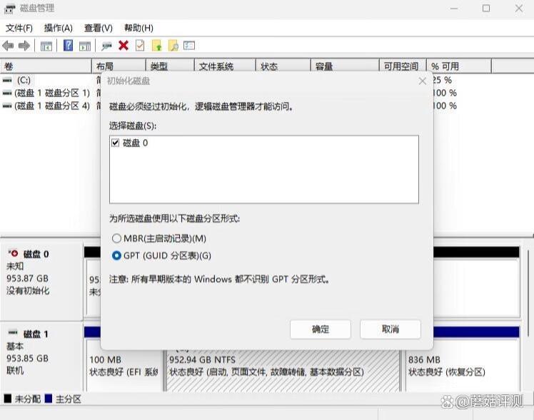Click the folder with magnifier search icon

point(173,46)
